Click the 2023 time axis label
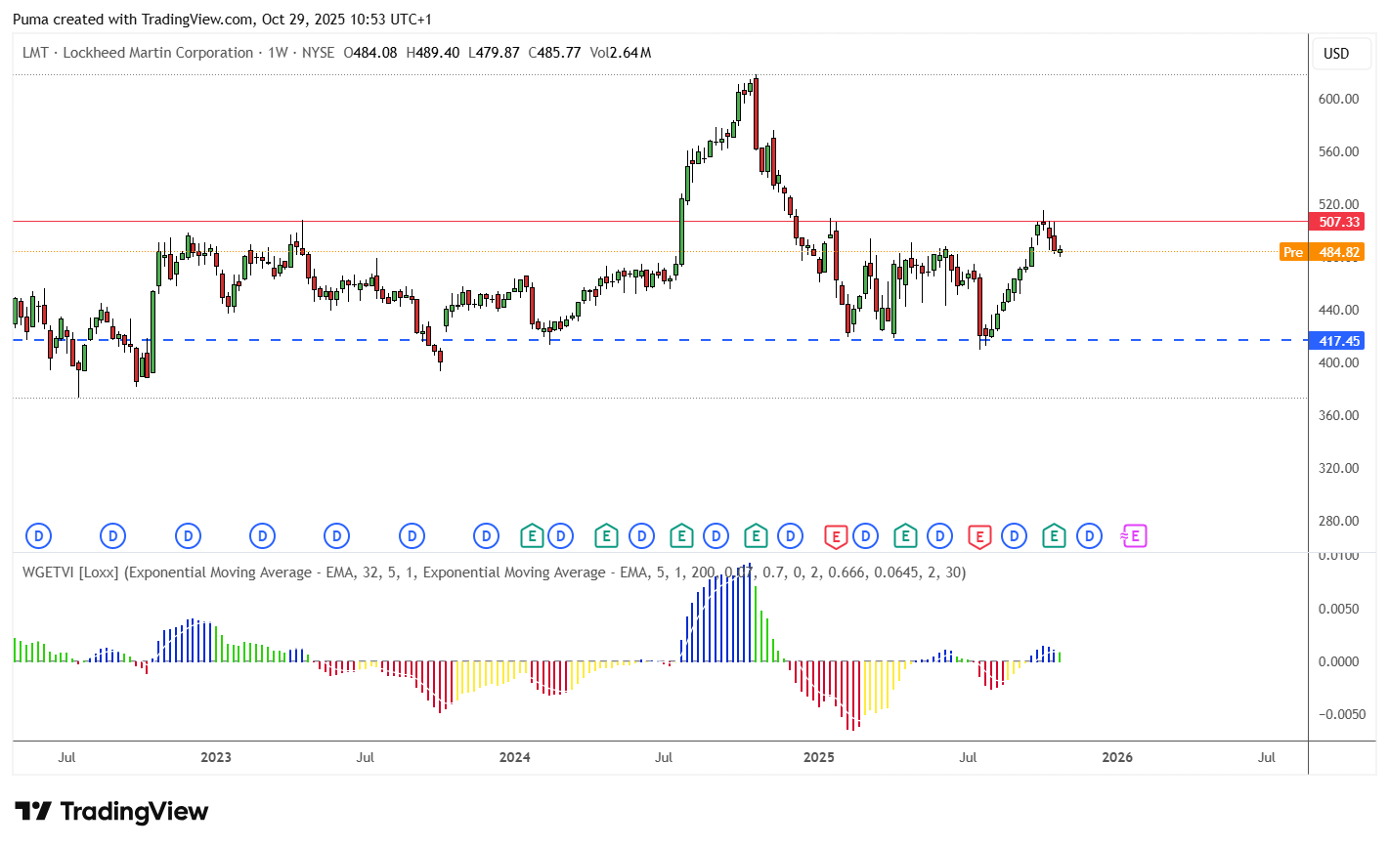Viewport: 1389px width, 848px height. [x=215, y=757]
